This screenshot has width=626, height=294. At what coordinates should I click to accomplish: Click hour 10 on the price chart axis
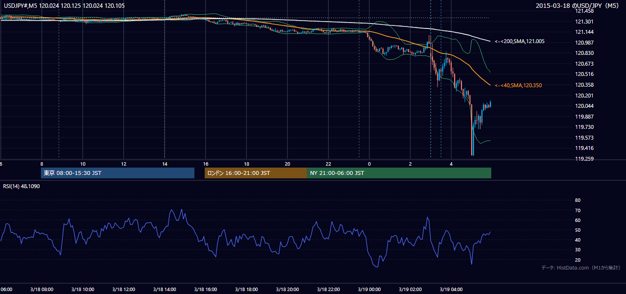pos(83,164)
